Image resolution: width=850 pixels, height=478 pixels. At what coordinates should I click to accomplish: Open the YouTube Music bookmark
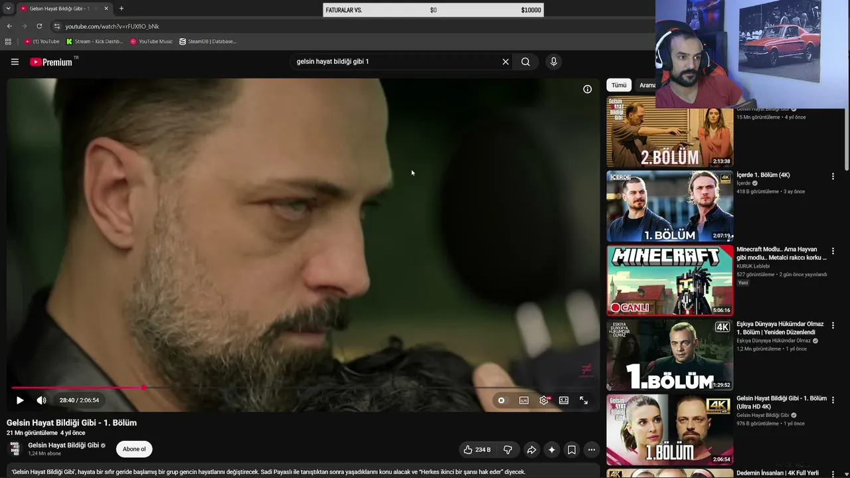coord(151,41)
